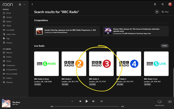Open the volume speaker control
The height and width of the screenshot is (109, 174).
tap(170, 102)
